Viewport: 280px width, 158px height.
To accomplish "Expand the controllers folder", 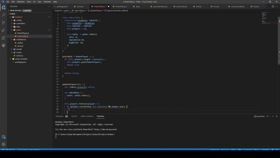I will tap(21, 23).
